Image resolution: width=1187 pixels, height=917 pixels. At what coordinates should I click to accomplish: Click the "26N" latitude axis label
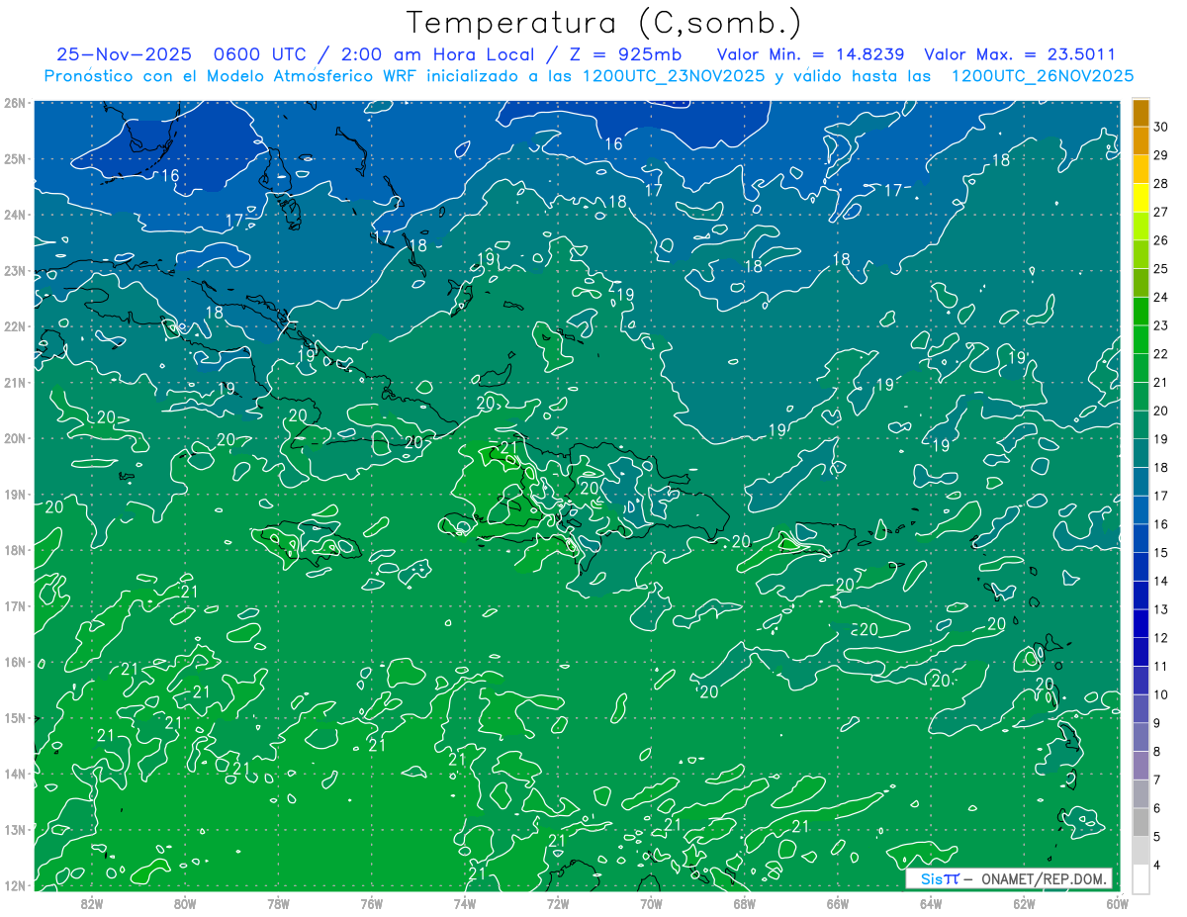(x=14, y=103)
